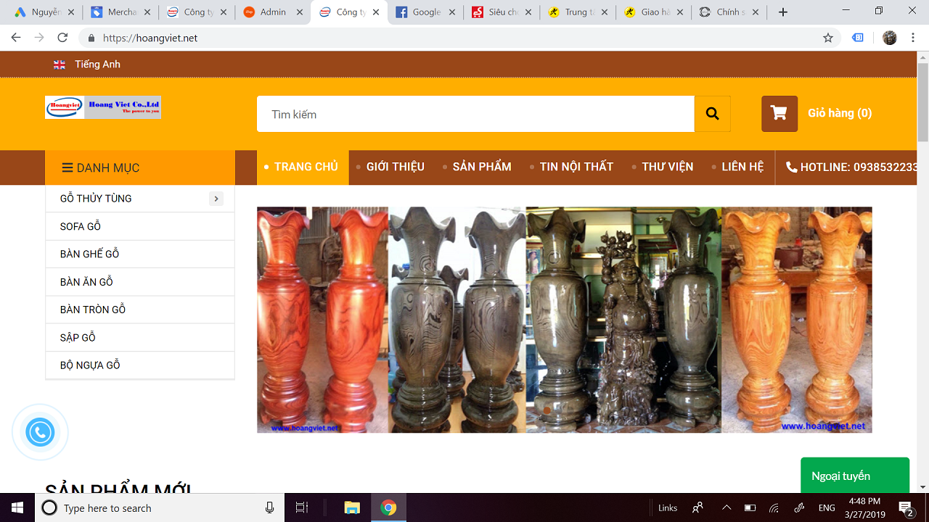Expand the GỖ THỦY TÙNG submenu arrow
929x522 pixels.
[x=216, y=199]
